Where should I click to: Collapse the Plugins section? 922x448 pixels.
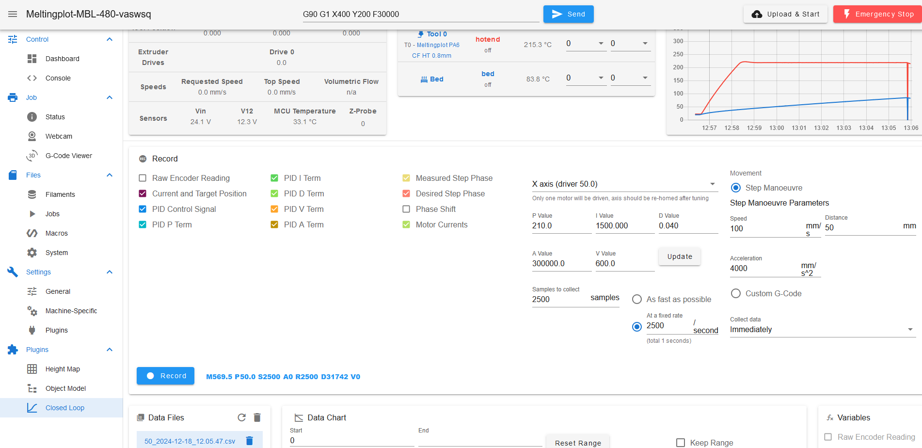110,350
